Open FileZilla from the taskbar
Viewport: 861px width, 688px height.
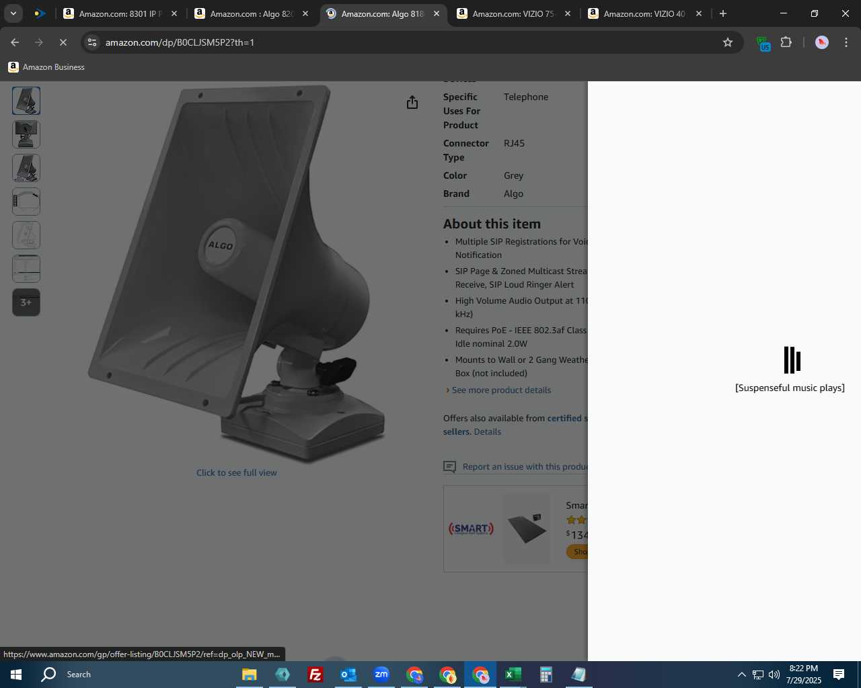[x=315, y=675]
